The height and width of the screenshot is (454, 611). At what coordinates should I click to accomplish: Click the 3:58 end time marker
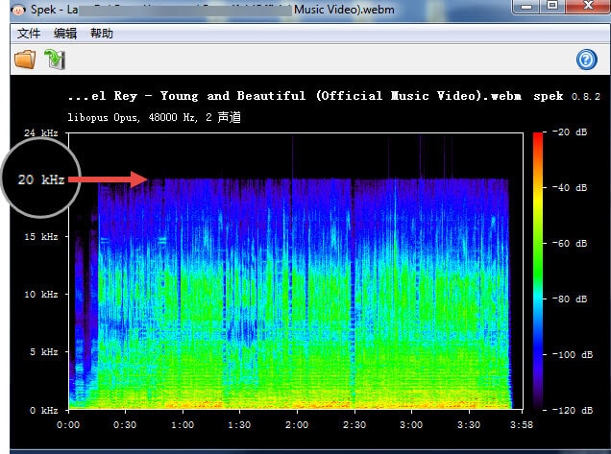click(523, 423)
